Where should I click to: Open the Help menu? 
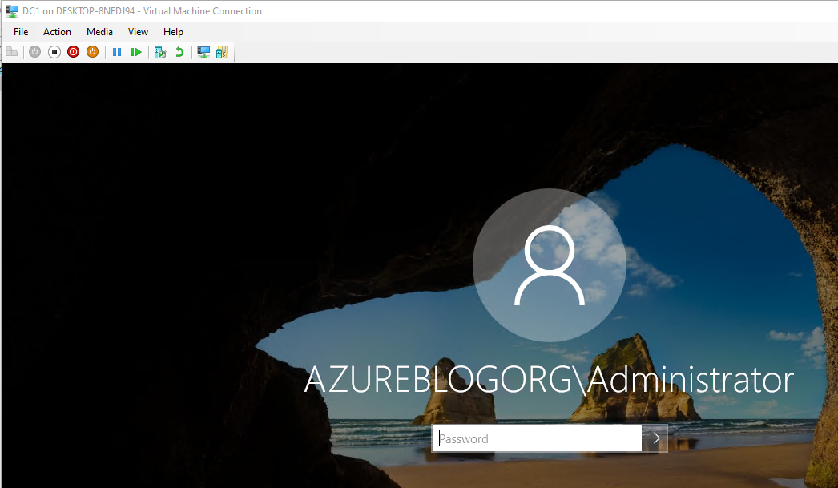173,32
